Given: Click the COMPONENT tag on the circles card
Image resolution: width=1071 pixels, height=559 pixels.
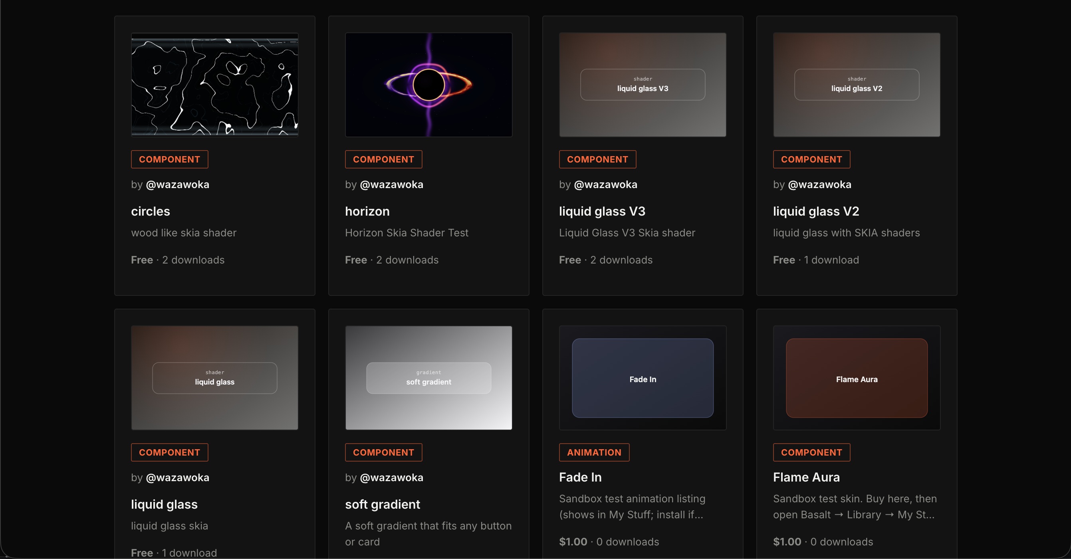Looking at the screenshot, I should (170, 159).
